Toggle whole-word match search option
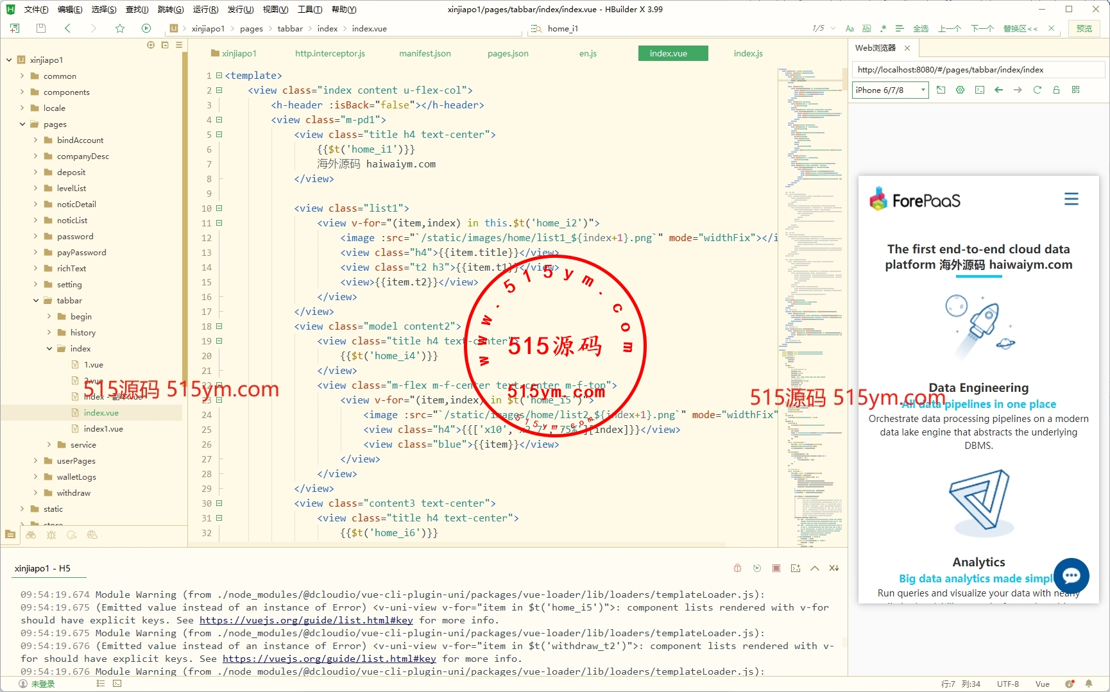The width and height of the screenshot is (1110, 692). pyautogui.click(x=866, y=28)
